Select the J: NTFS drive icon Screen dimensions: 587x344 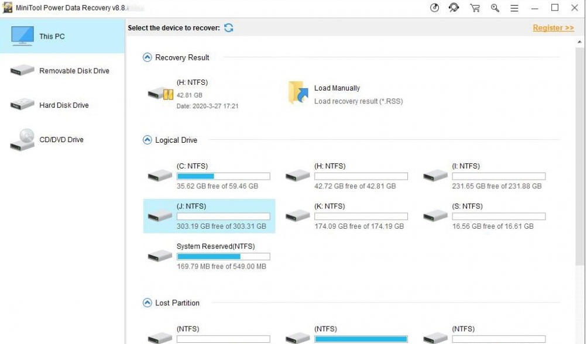pos(160,216)
